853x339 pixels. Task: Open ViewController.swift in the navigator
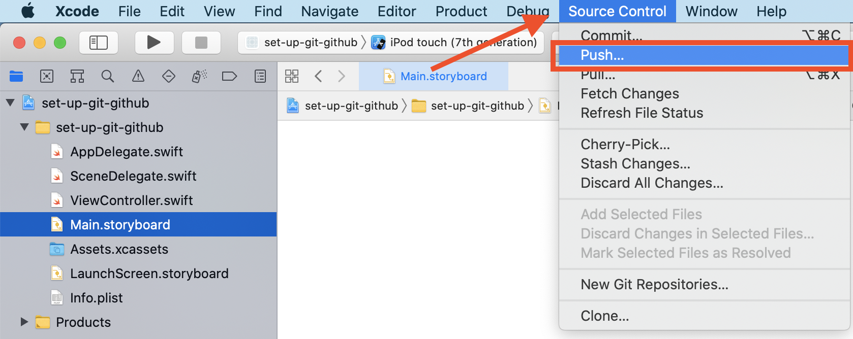point(132,200)
